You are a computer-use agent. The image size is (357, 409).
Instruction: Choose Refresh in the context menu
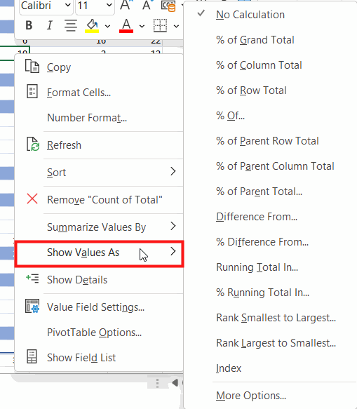point(99,145)
